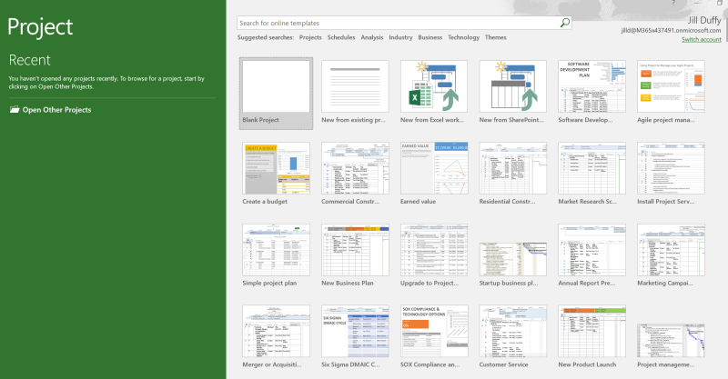Click the Switch account link
Viewport: 728px width, 379px height.
[x=701, y=39]
